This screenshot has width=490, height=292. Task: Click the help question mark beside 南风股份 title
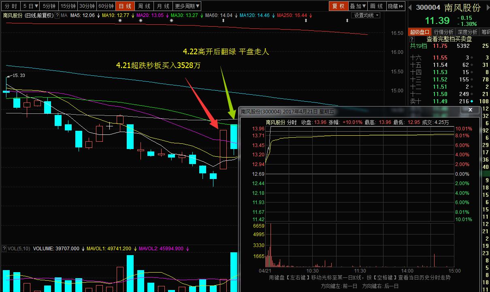57,15
